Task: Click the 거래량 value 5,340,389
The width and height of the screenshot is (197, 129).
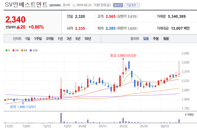Action: [x=177, y=16]
